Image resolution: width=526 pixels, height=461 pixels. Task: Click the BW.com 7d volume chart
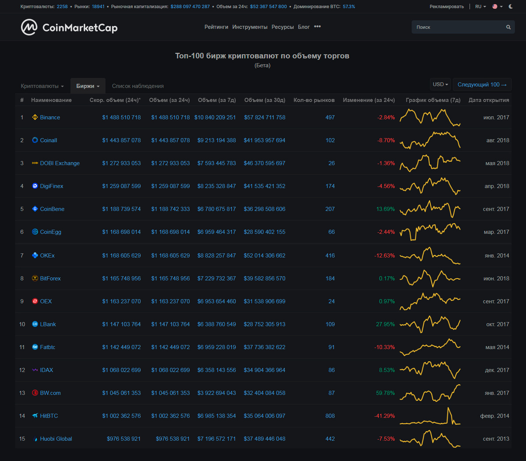coord(430,393)
